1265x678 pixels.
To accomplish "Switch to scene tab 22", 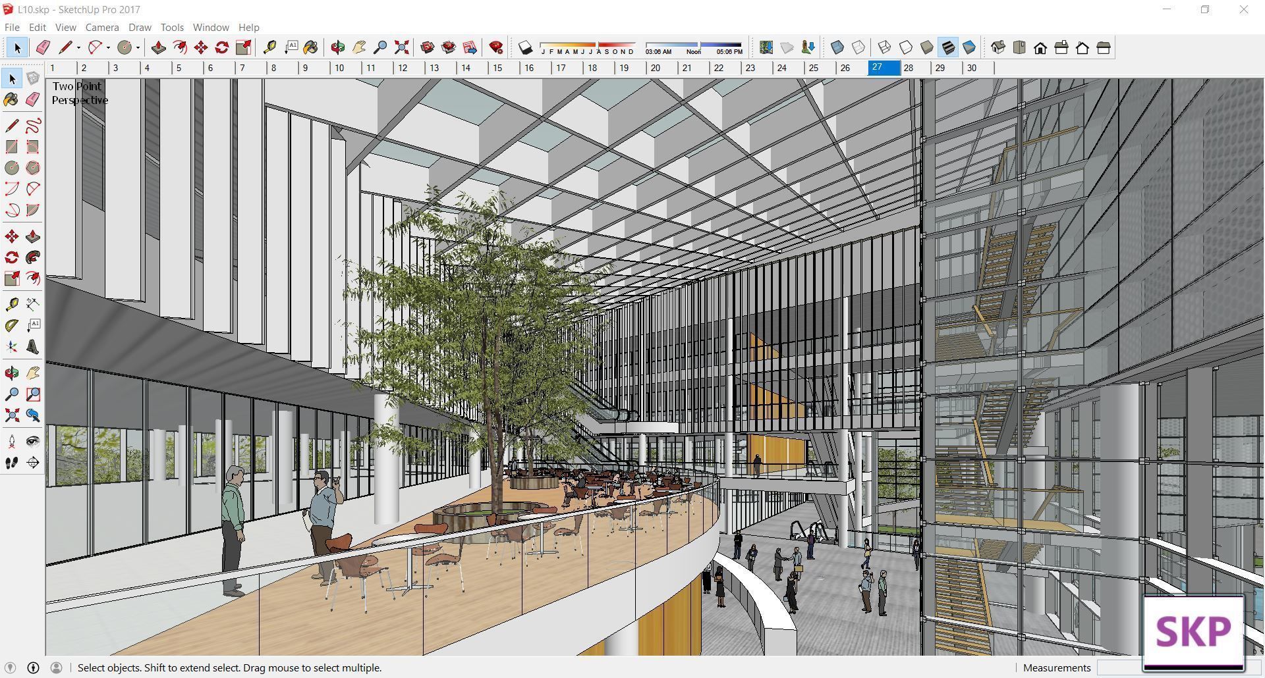I will 725,68.
